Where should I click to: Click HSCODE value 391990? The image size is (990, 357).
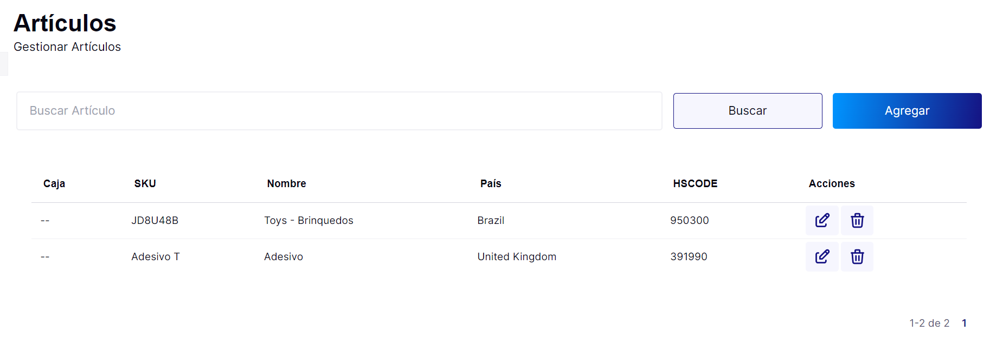point(689,256)
